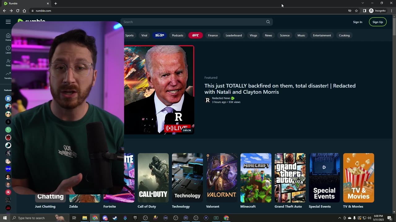Open Steam from the taskbar

pyautogui.click(x=115, y=218)
